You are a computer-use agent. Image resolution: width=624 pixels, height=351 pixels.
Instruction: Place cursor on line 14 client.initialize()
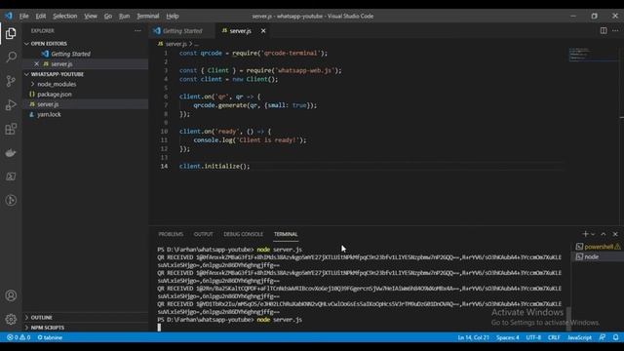point(214,166)
